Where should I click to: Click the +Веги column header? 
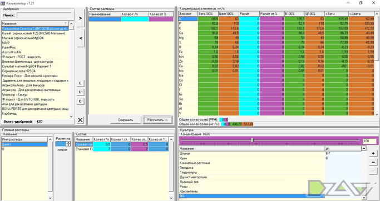tap(337, 14)
